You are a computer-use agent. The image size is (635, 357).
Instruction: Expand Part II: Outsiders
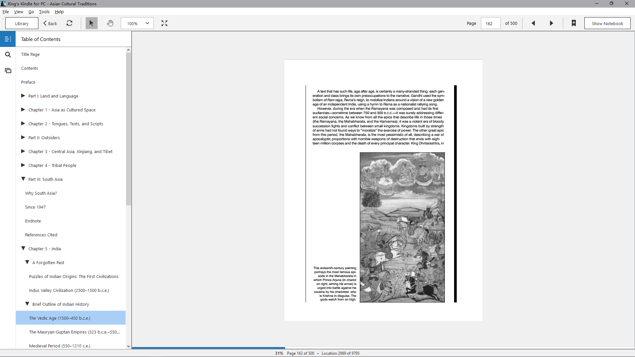[x=23, y=138]
